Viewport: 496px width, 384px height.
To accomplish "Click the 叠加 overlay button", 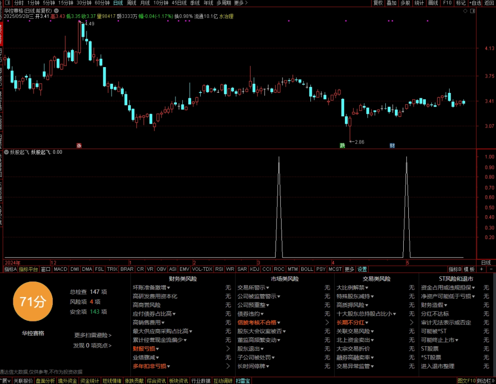I will pyautogui.click(x=392, y=3).
